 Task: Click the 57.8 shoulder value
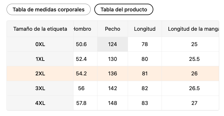81,103
